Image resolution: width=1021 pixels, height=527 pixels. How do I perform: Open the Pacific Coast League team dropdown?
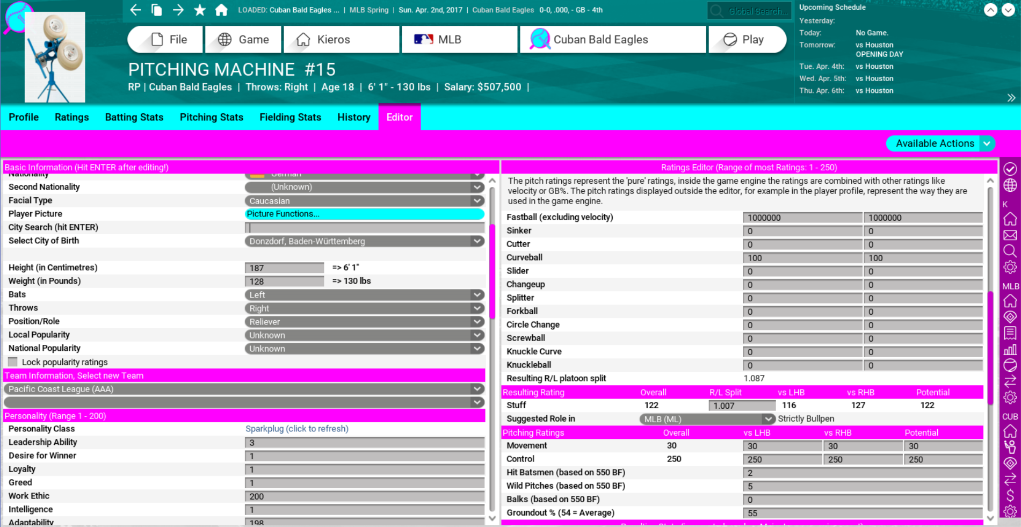click(x=244, y=389)
